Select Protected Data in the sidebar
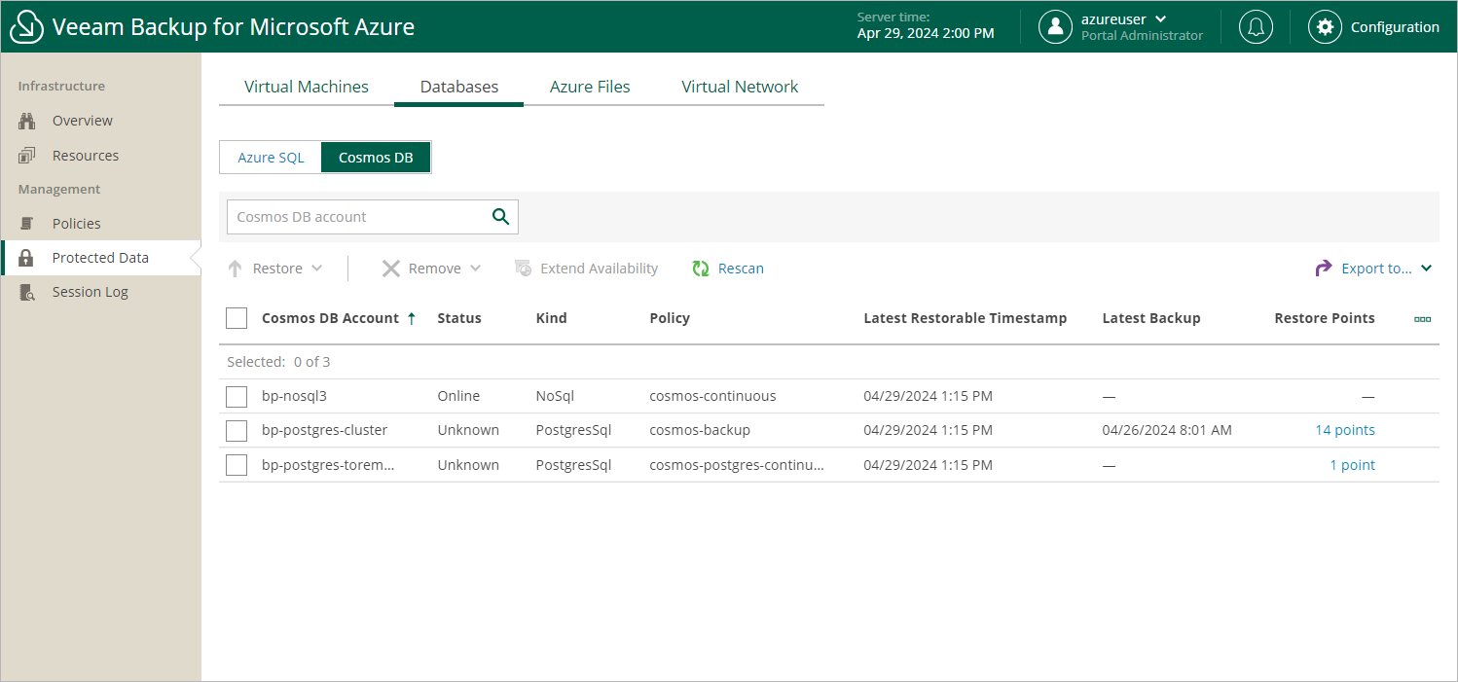 pyautogui.click(x=101, y=258)
